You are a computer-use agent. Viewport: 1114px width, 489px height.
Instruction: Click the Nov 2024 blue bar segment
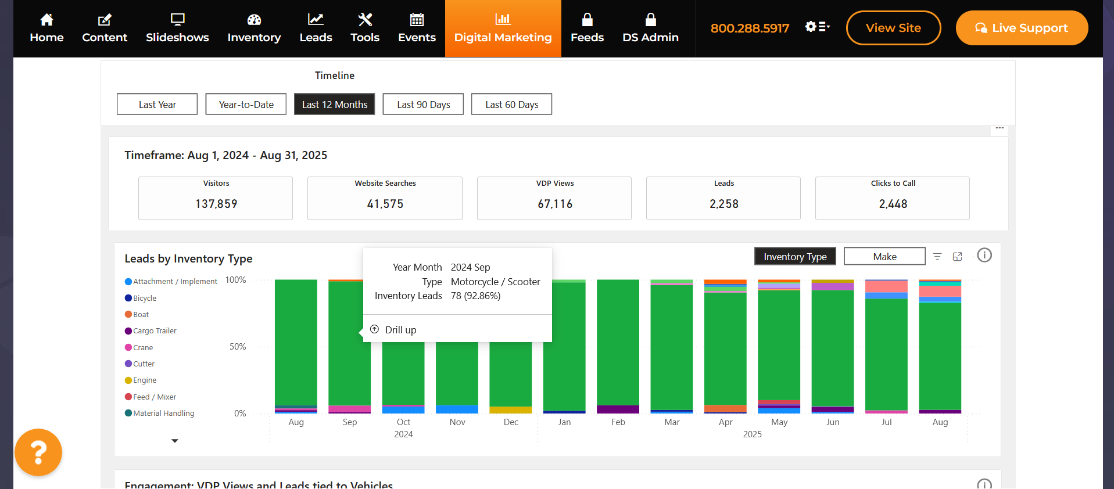(457, 409)
